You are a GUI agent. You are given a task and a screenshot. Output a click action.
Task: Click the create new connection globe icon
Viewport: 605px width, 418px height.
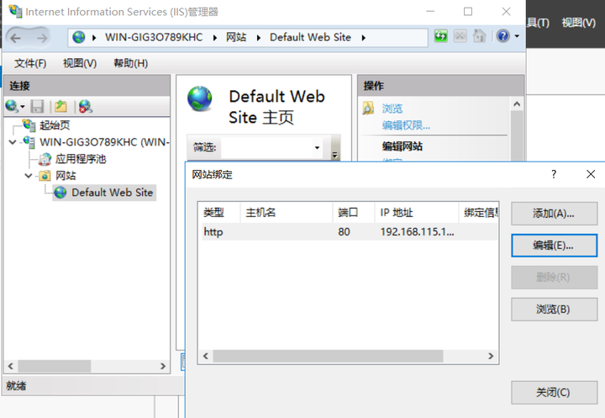coord(13,106)
